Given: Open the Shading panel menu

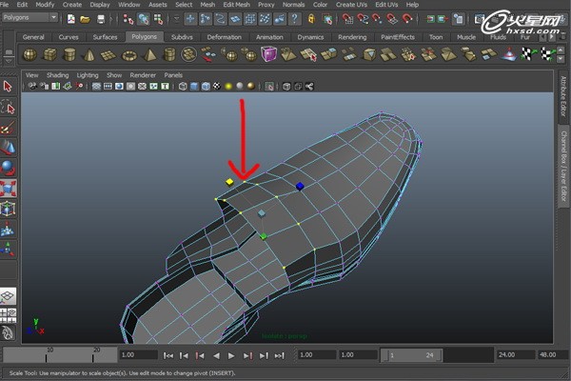Looking at the screenshot, I should click(x=58, y=74).
